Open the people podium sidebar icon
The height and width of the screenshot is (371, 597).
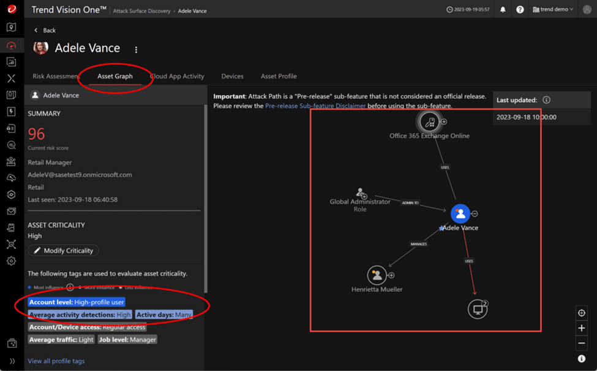(12, 161)
